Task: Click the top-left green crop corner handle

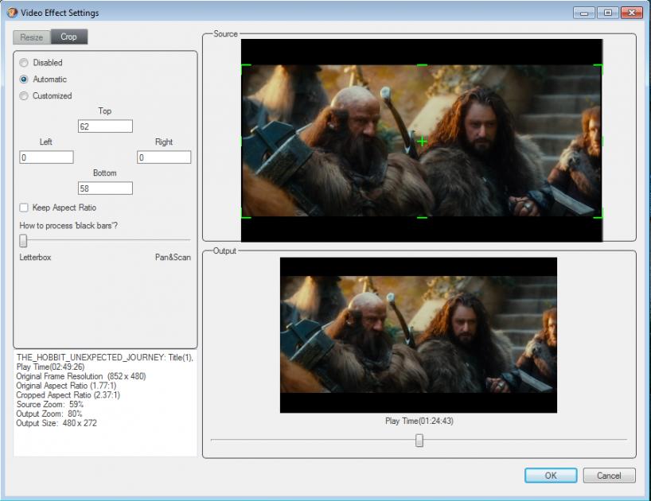Action: pyautogui.click(x=245, y=68)
